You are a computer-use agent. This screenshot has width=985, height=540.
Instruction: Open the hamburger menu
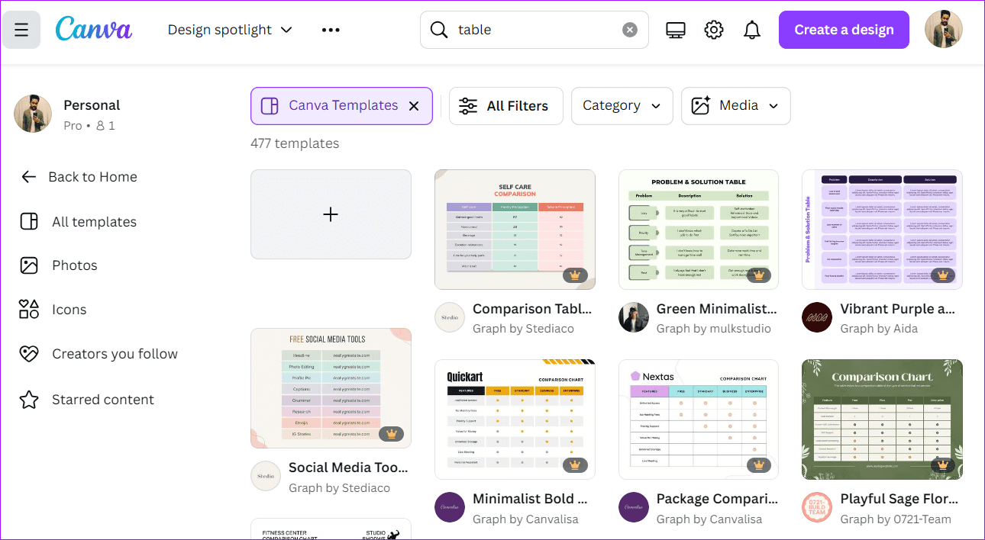pyautogui.click(x=21, y=29)
